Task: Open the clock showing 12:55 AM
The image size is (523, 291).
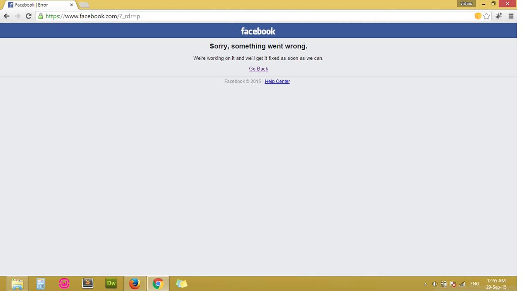Action: [496, 284]
